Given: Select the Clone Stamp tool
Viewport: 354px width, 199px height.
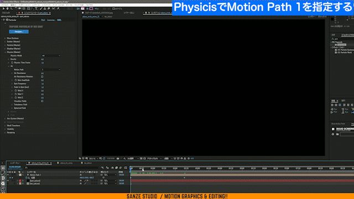Looking at the screenshot, I should point(45,9).
